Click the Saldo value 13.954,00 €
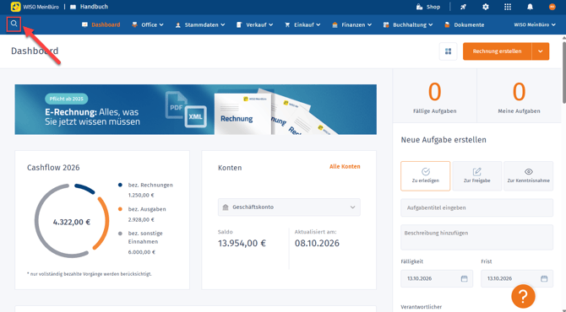The image size is (566, 312). tap(242, 243)
